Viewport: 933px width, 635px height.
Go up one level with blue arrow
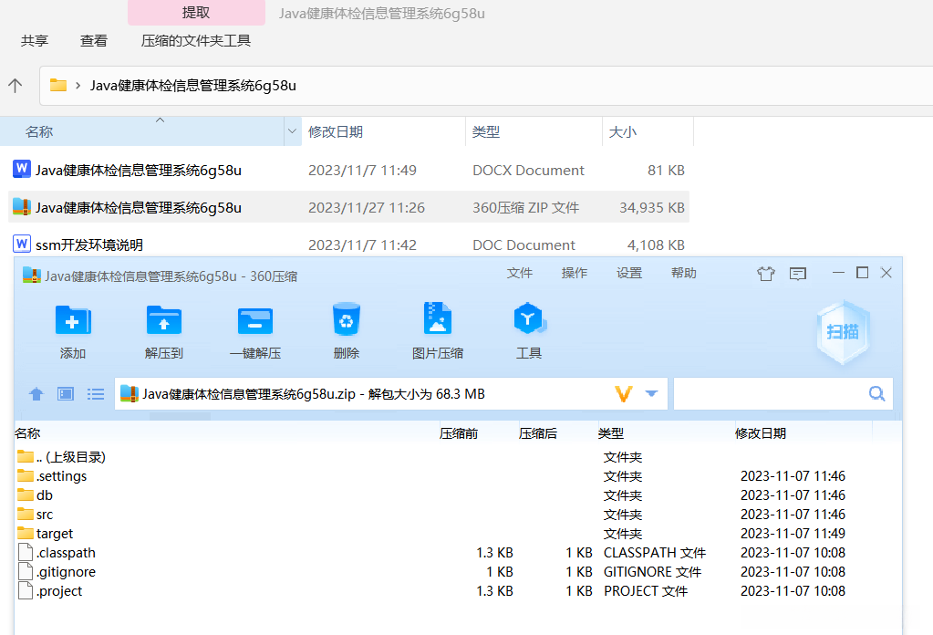(x=36, y=394)
